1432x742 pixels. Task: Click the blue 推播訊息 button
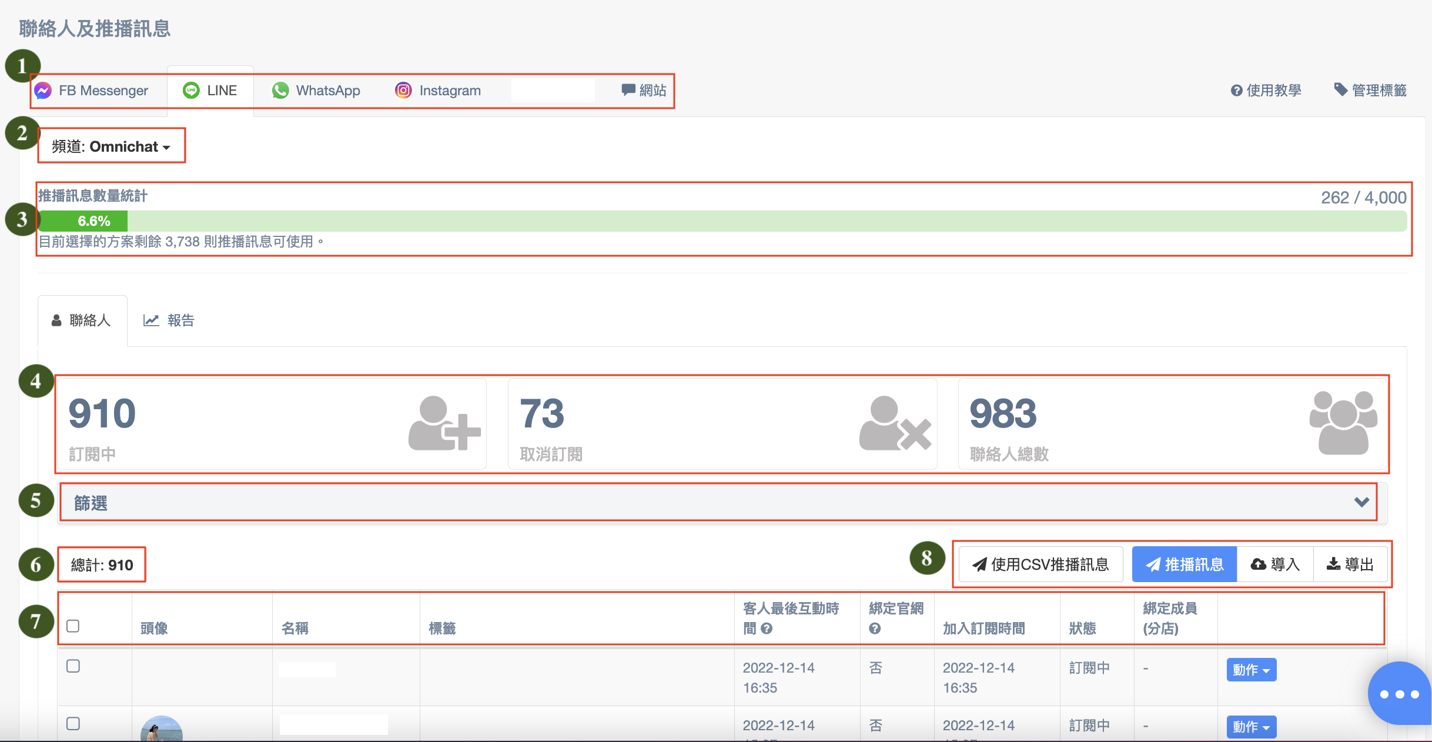(1184, 564)
